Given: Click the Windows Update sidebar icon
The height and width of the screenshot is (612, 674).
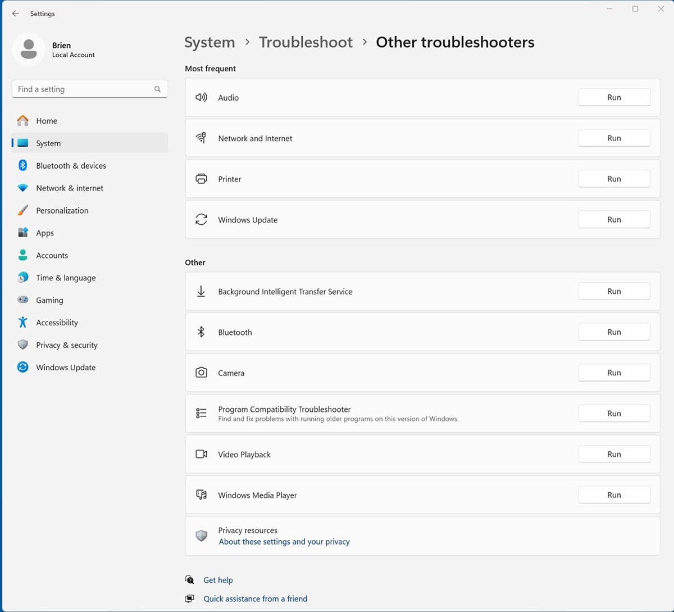Looking at the screenshot, I should pos(23,368).
